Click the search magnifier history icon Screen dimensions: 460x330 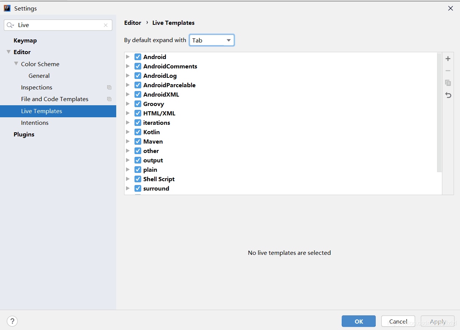(11, 25)
